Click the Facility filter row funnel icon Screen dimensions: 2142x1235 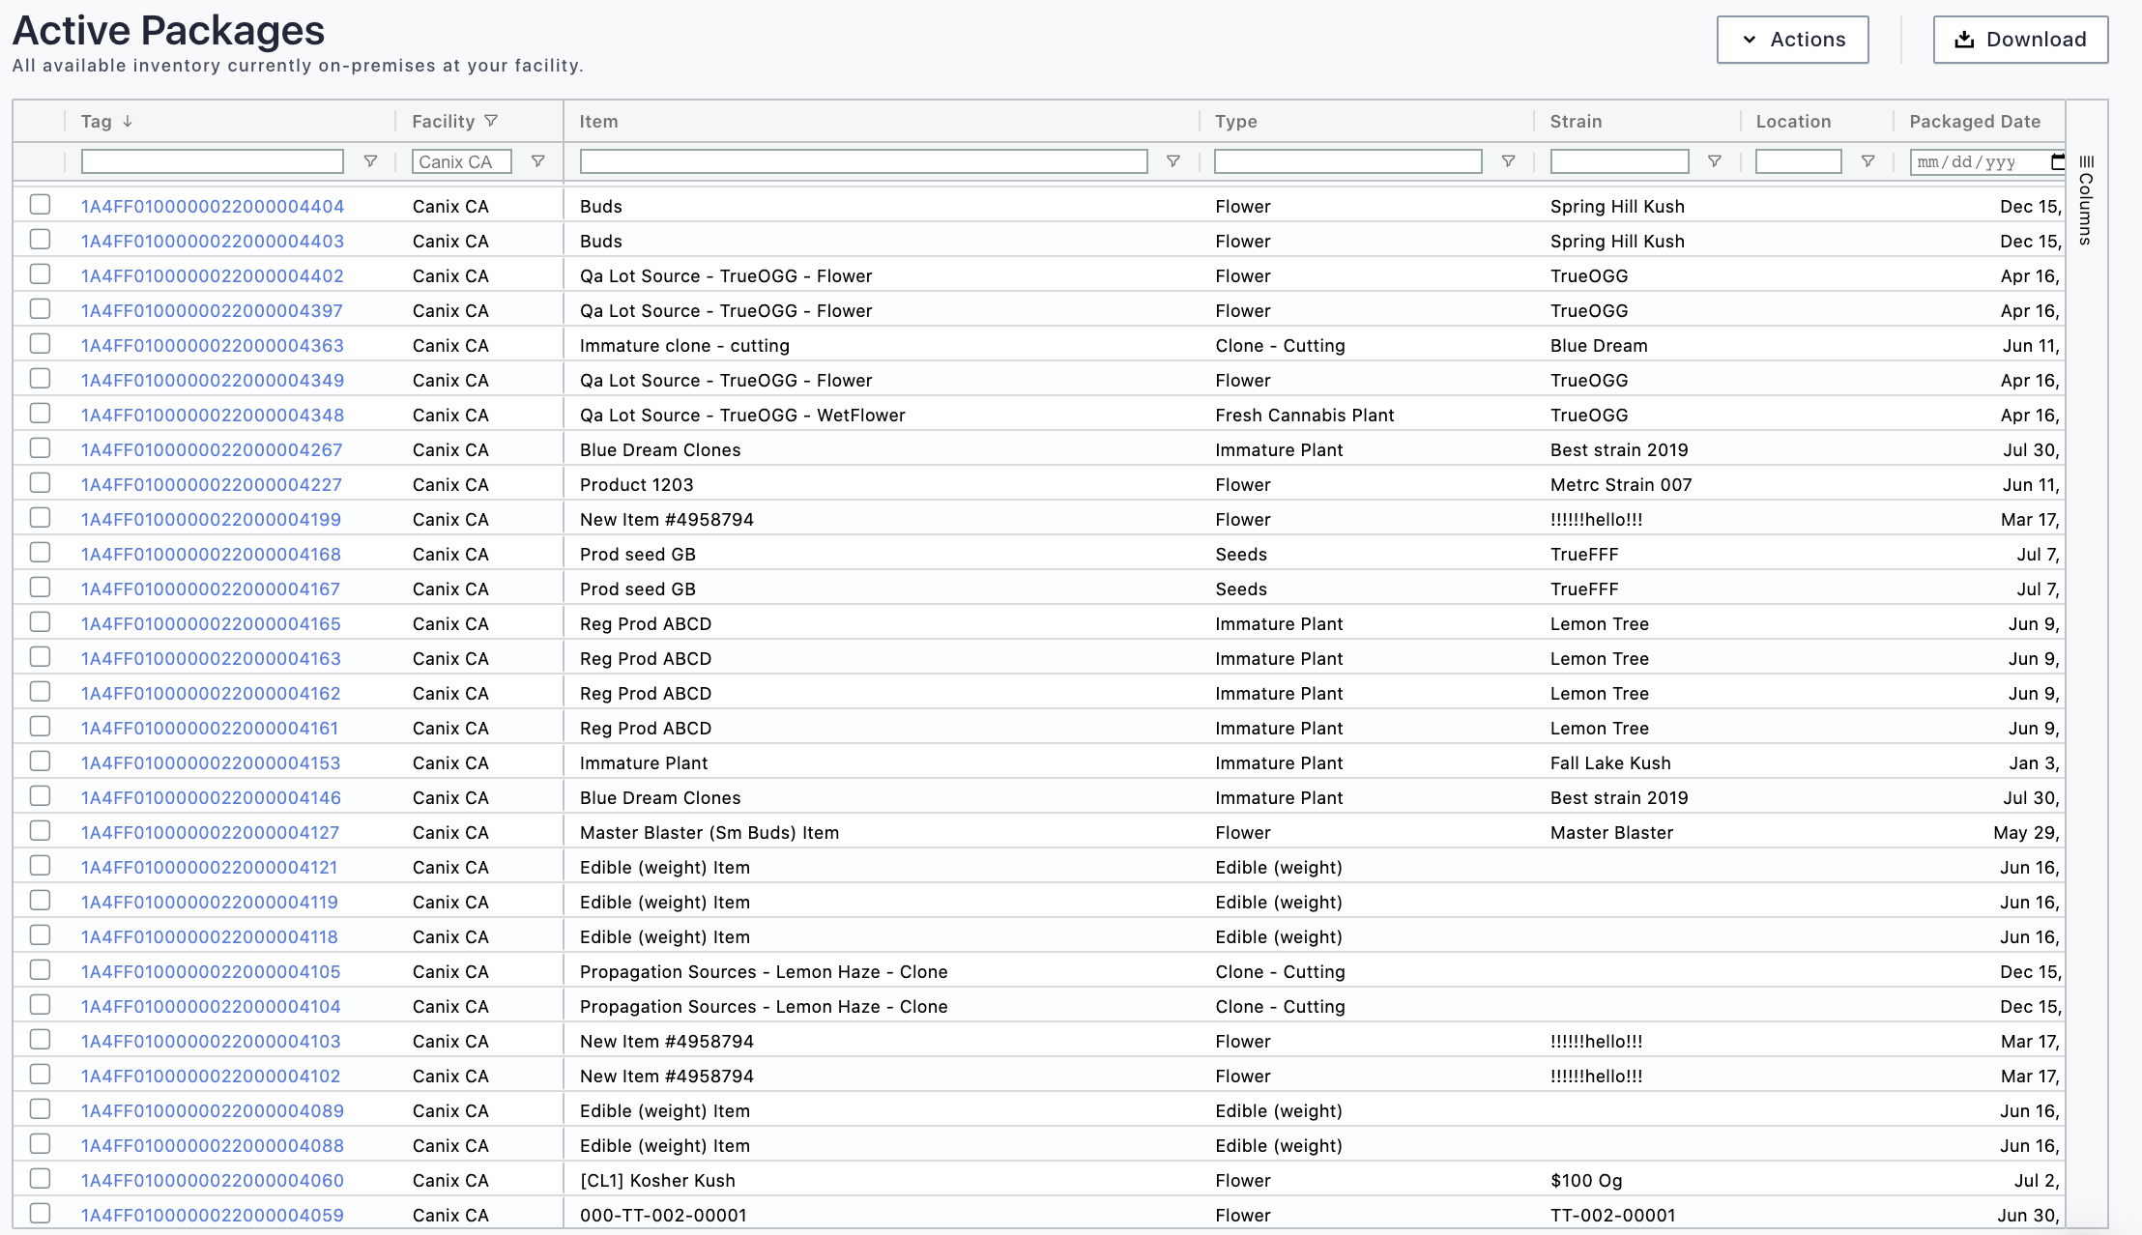pyautogui.click(x=538, y=161)
